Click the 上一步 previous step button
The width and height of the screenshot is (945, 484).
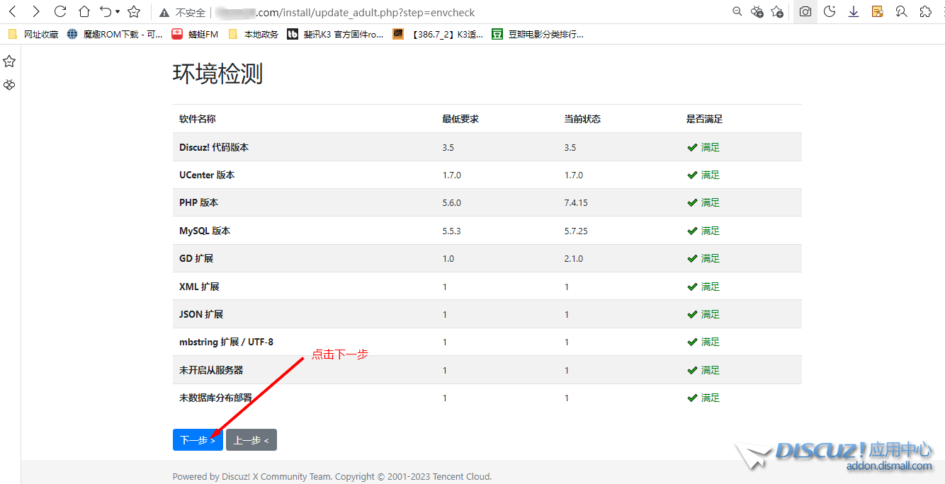251,440
